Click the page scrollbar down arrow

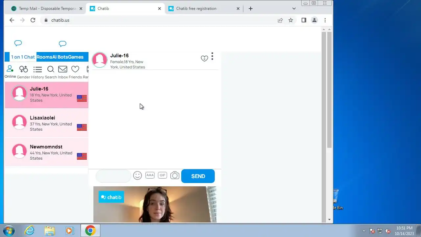(330, 220)
